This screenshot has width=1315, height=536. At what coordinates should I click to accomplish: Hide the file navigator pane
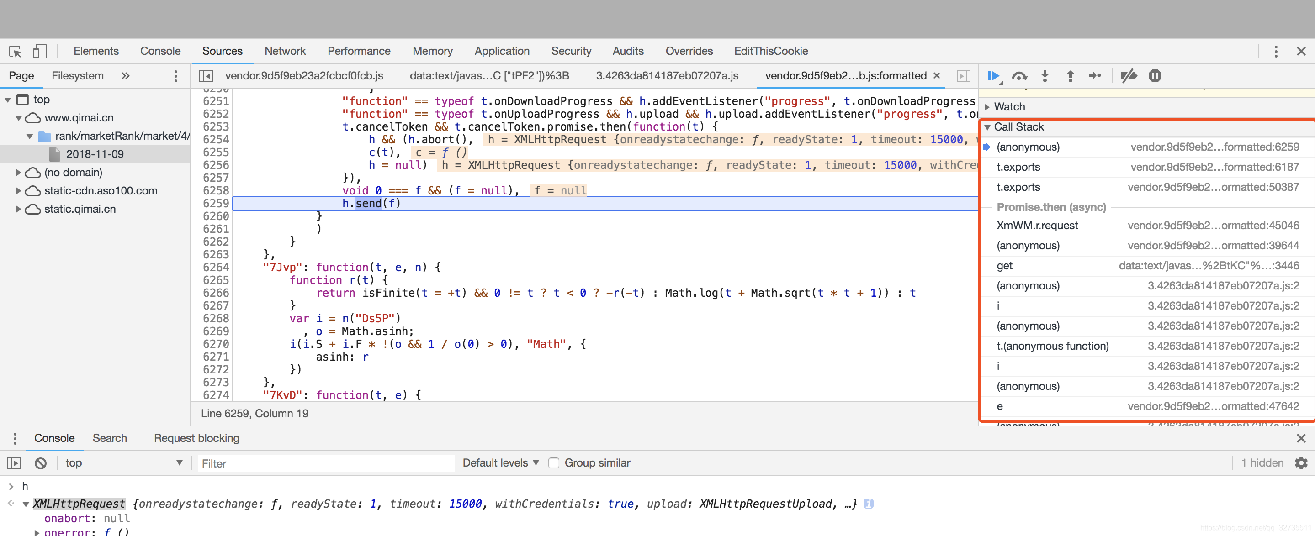click(206, 76)
